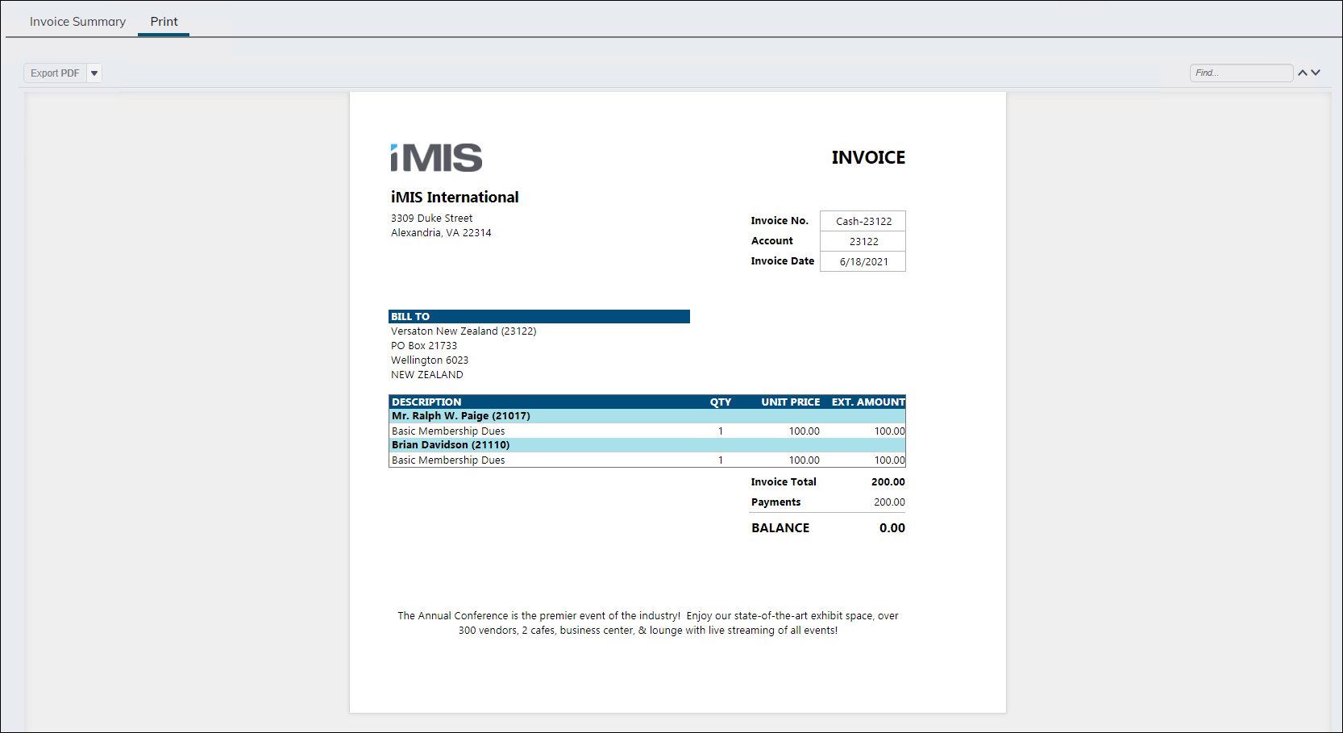Select the iMIS International company name
This screenshot has height=733, width=1343.
(x=455, y=197)
